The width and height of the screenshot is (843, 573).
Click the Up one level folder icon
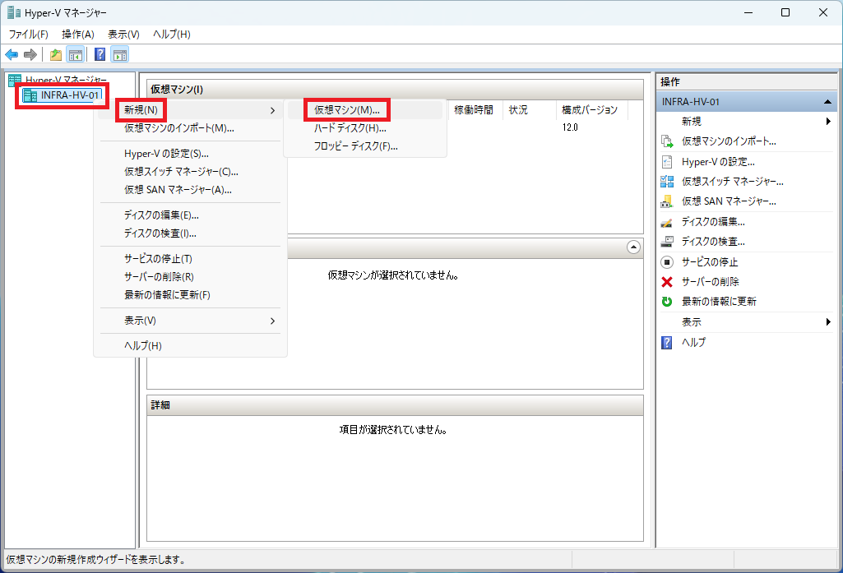click(x=55, y=54)
